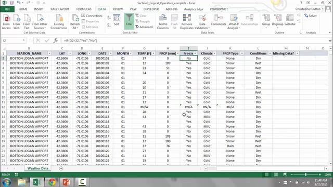This screenshot has width=333, height=187.
Task: Launch the Solver add-in
Action: click(x=311, y=16)
